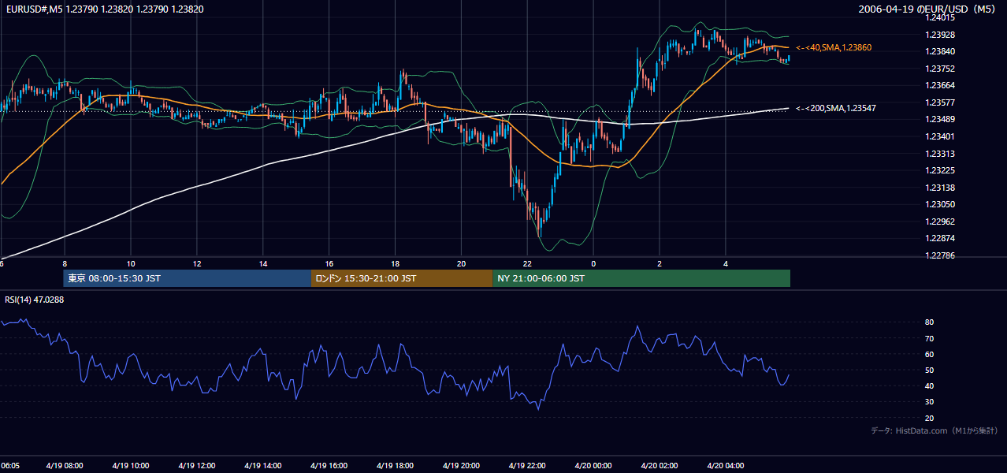Screen dimensions: 1007x473
Task: Click price level 1.23401 on the axis
Action: [x=942, y=136]
